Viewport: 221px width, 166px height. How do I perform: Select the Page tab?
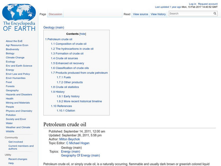tap(43, 14)
